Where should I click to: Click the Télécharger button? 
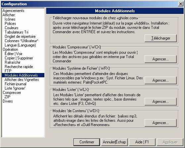click(x=161, y=38)
